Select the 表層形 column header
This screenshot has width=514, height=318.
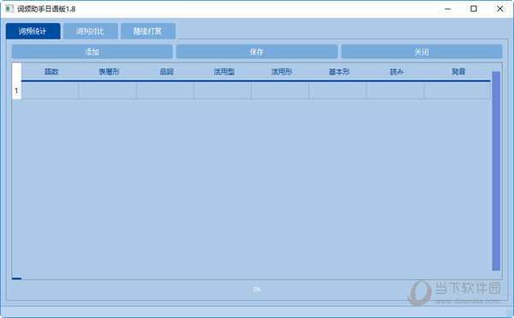click(x=108, y=71)
